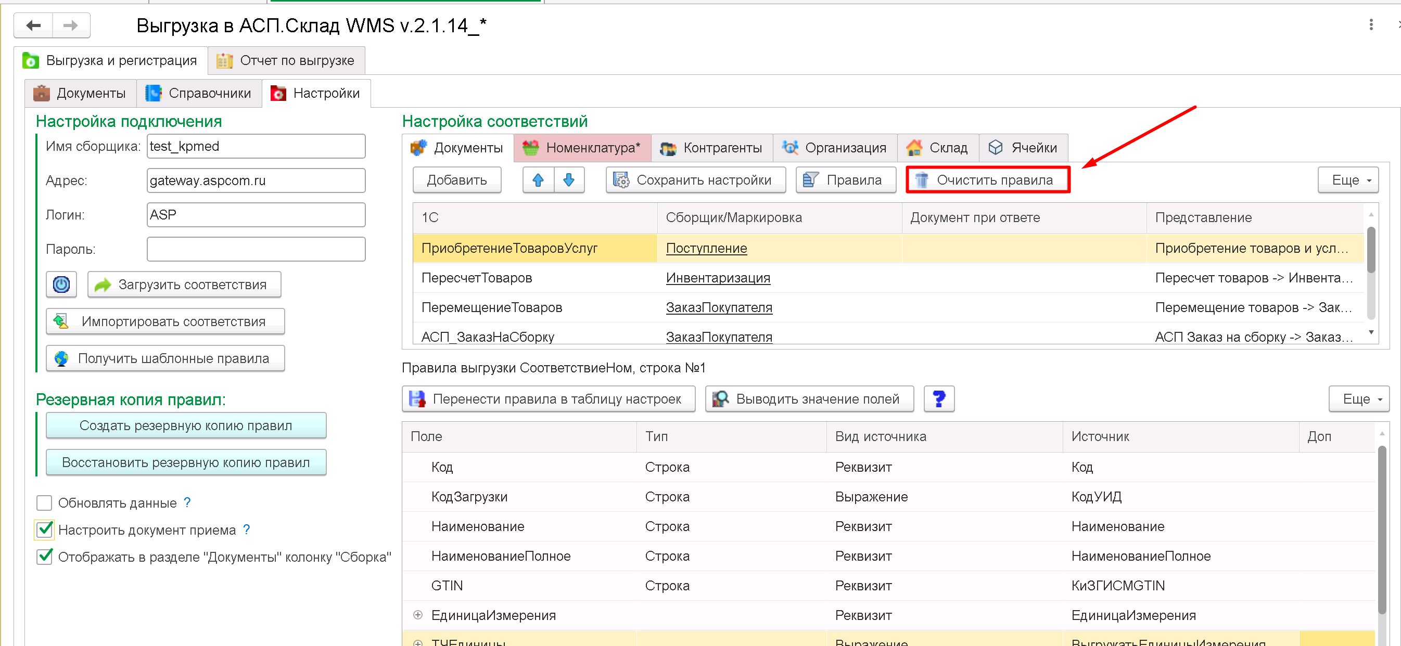1401x646 pixels.
Task: Select the ПересчетТоваров row
Action: [888, 278]
